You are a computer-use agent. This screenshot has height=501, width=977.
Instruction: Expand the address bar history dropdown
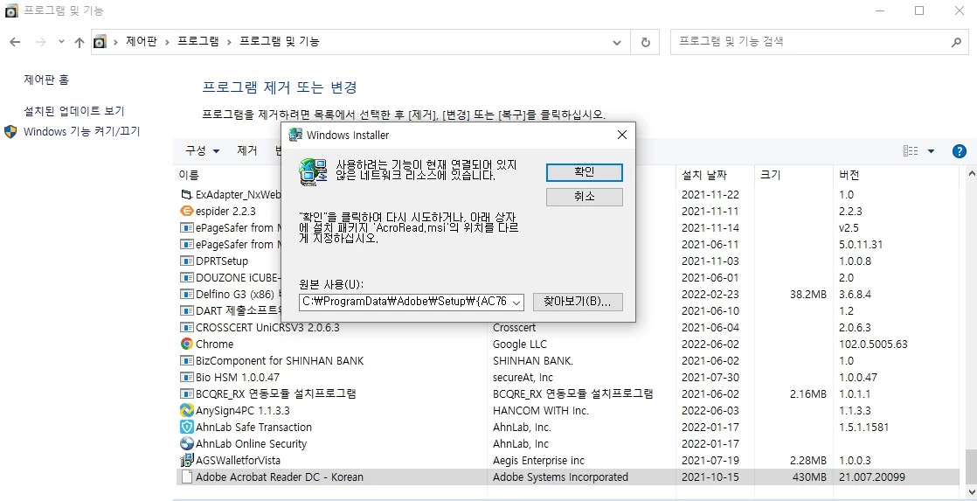coord(616,42)
